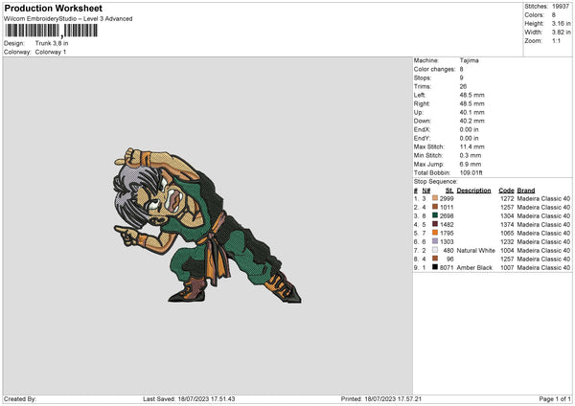Screen dimensions: 575x406
Task: Click the maroon swatch in stop 4
Action: pos(436,225)
